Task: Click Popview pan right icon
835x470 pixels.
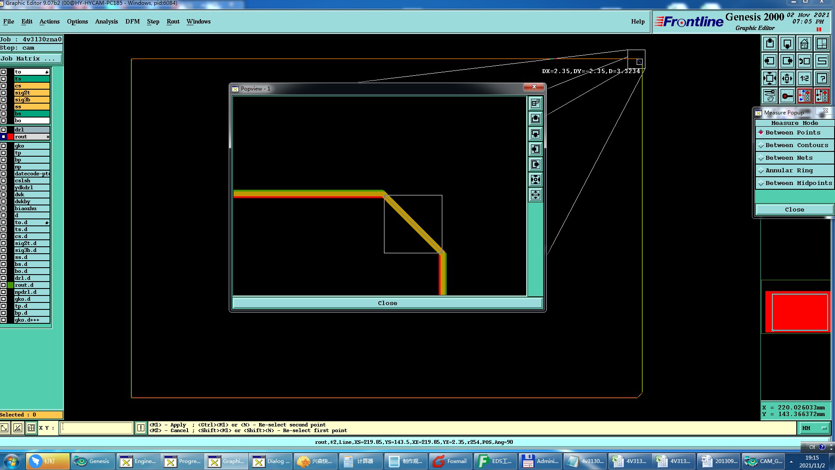Action: (x=535, y=164)
